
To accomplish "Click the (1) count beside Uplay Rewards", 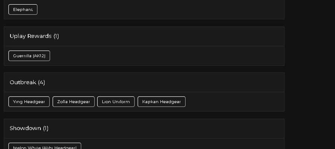I will 56,36.
